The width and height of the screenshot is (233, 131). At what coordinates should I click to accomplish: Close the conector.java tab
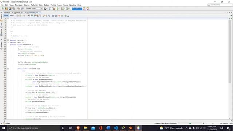click(40, 13)
